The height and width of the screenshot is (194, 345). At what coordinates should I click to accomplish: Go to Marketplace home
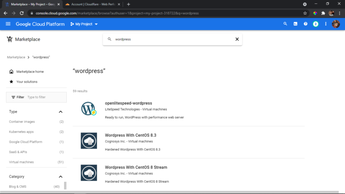[x=30, y=72]
